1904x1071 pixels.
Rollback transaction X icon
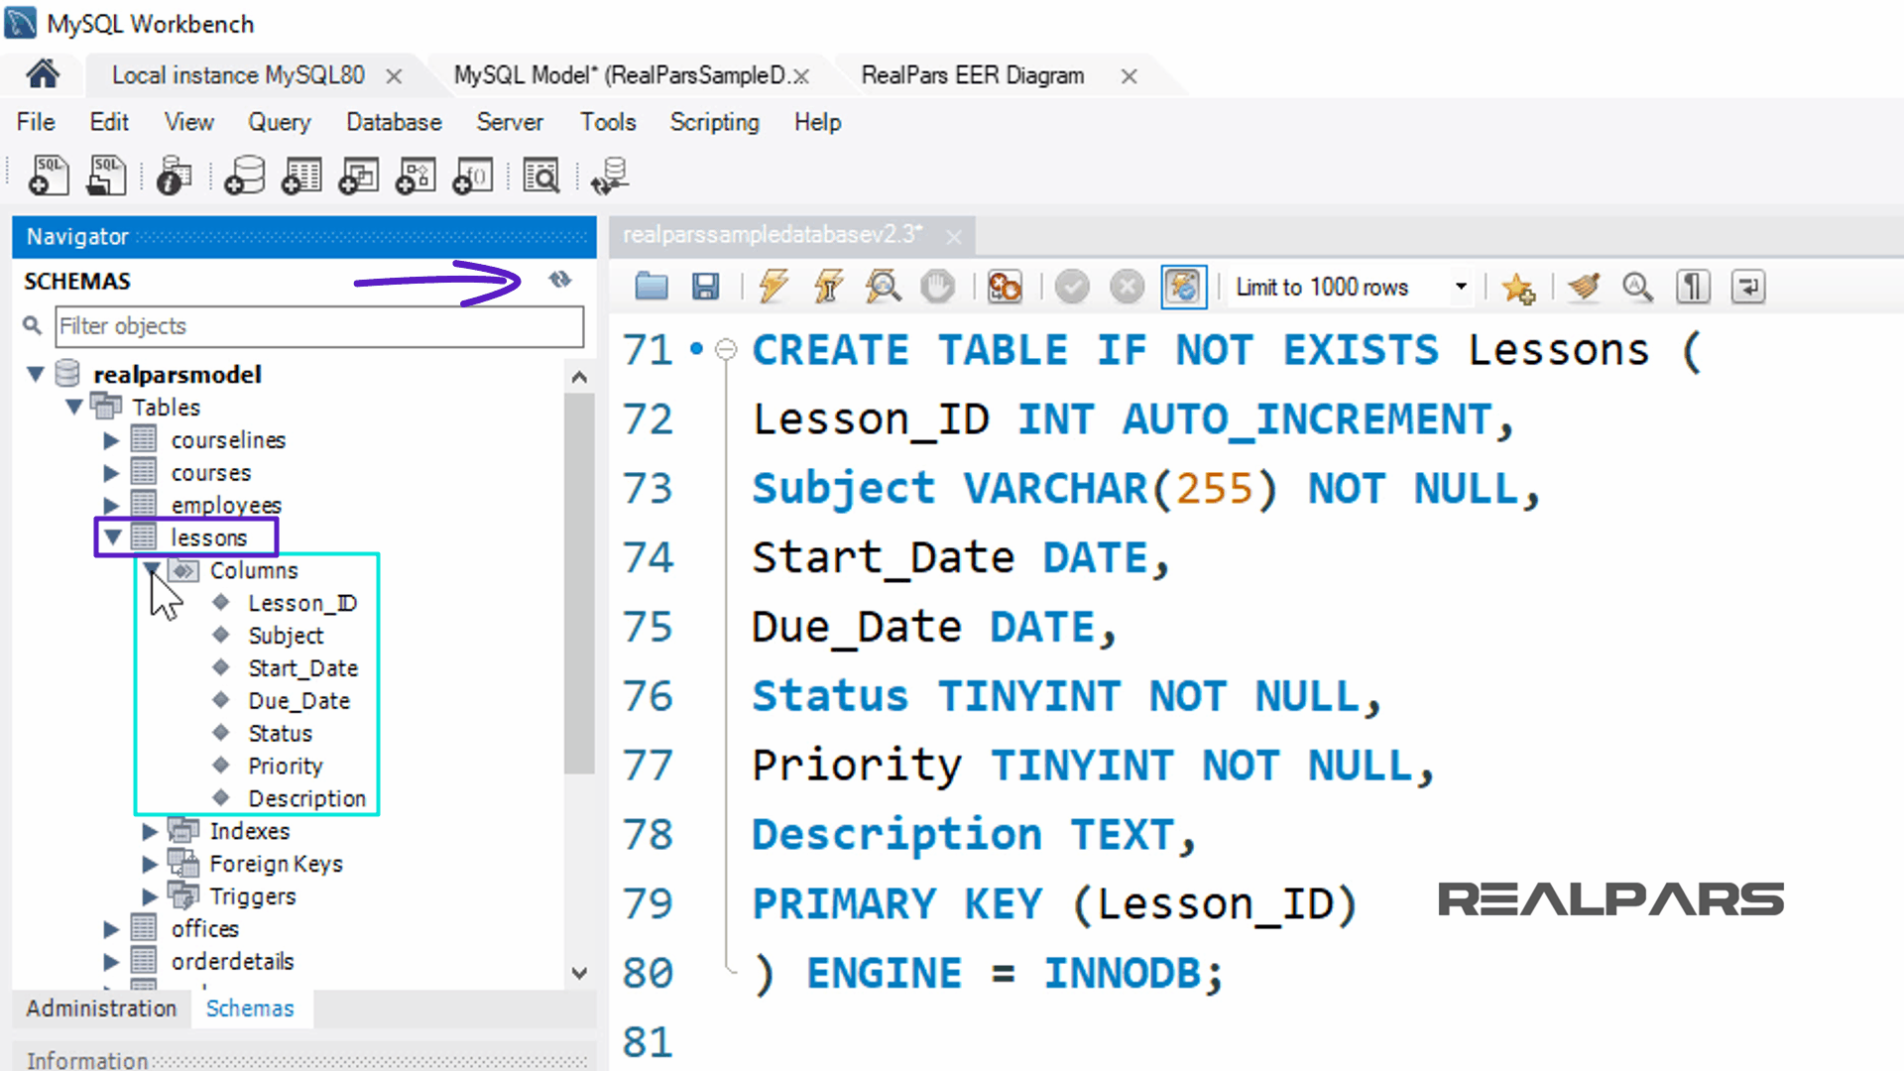pos(1127,288)
